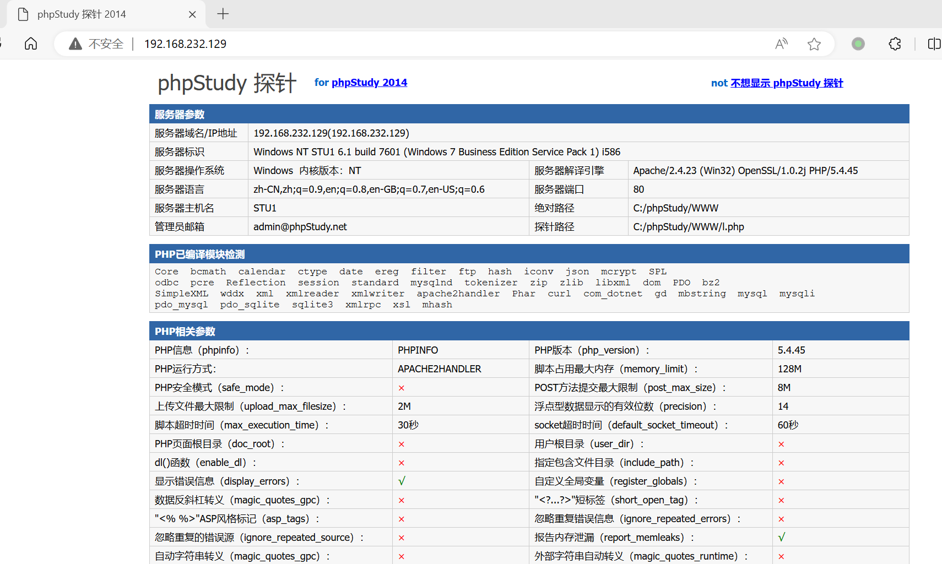Viewport: 942px width, 564px height.
Task: Click the server language zh-CN value
Action: 369,189
